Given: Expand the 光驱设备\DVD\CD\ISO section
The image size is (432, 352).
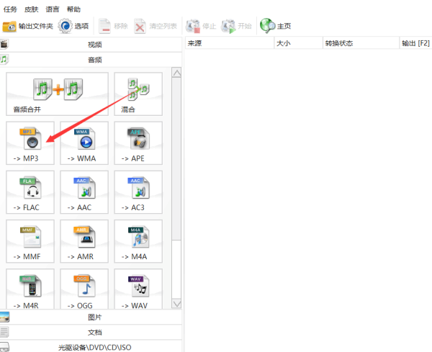Looking at the screenshot, I should click(91, 347).
